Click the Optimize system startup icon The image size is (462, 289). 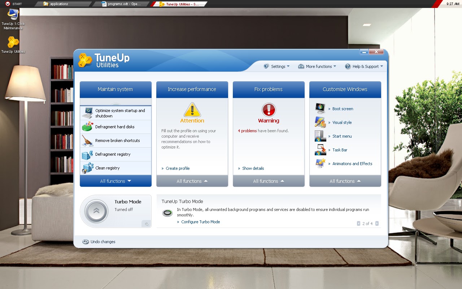(x=88, y=113)
